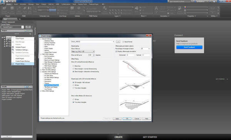The height and width of the screenshot is (140, 231).
Task: Click Project Setup icon in context menu
Action: coord(13,64)
